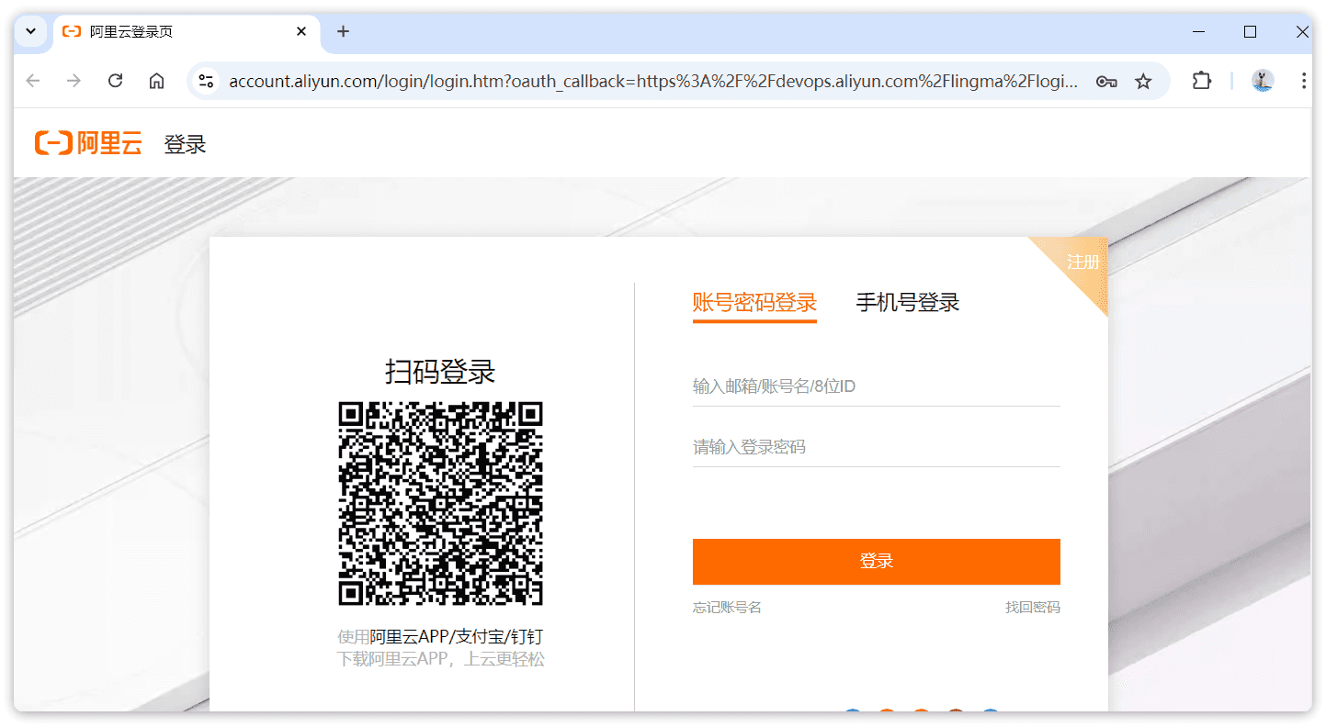
Task: Bookmark this page with the star icon
Action: (x=1143, y=81)
